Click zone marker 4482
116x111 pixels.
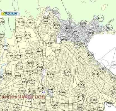52,89
